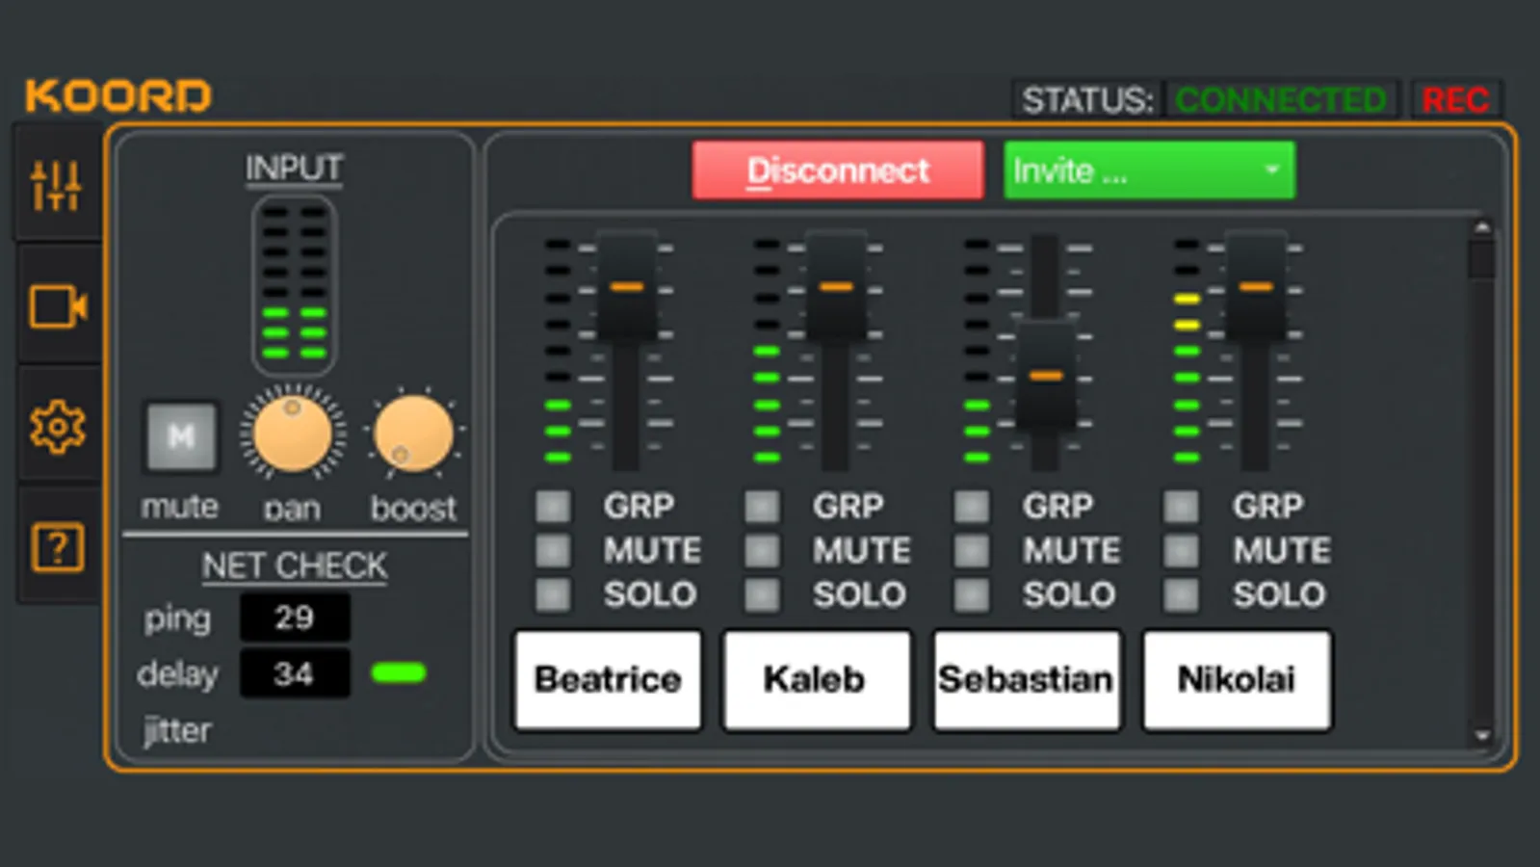The image size is (1540, 867).
Task: Click Sebastian's volume fader handle
Action: pyautogui.click(x=1046, y=376)
